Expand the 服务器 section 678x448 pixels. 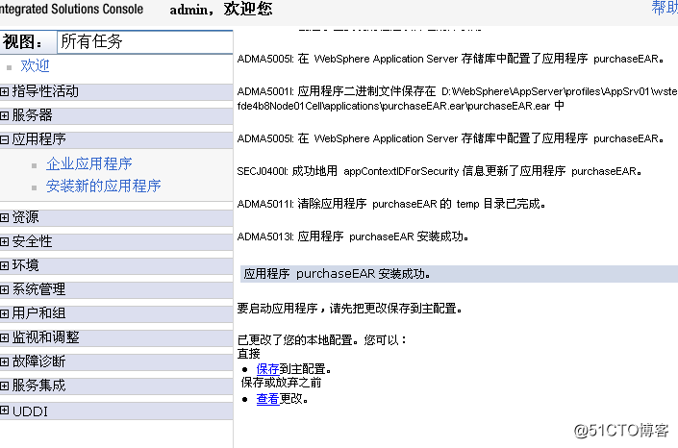4,115
